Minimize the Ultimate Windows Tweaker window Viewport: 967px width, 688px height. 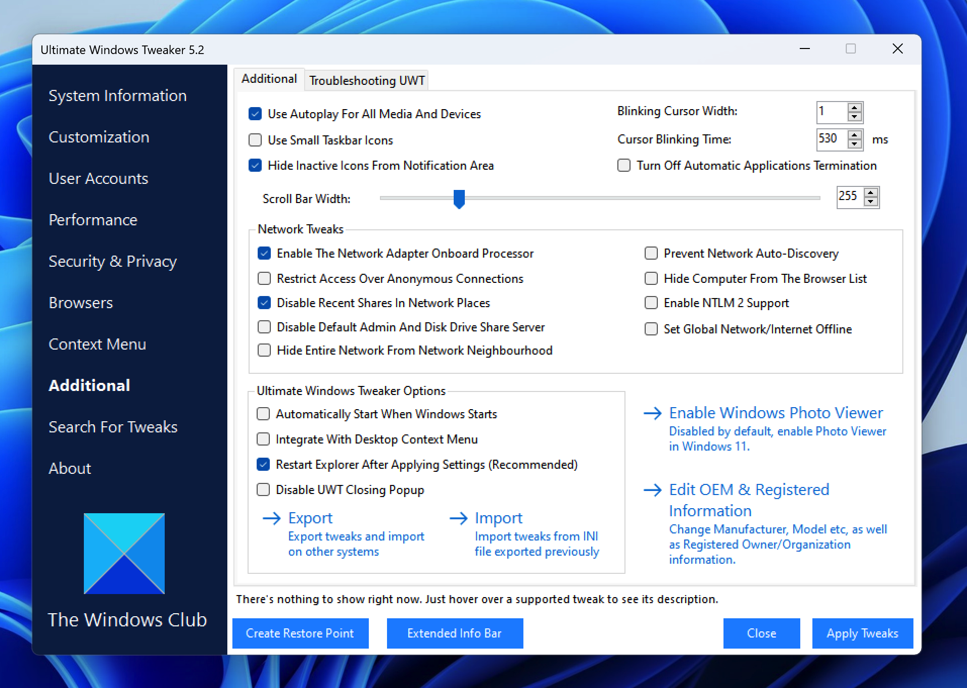pyautogui.click(x=805, y=49)
